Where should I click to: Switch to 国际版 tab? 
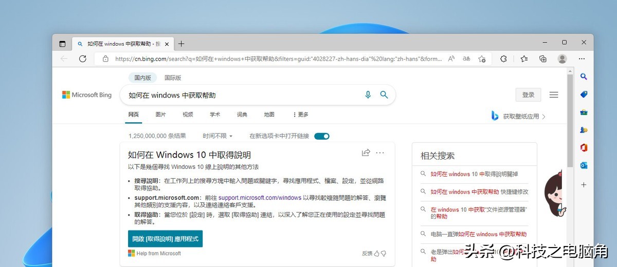pyautogui.click(x=173, y=78)
